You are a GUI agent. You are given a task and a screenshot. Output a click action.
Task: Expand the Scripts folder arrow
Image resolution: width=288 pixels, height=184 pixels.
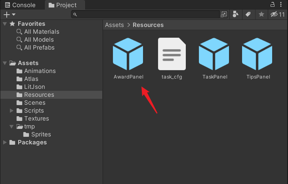click(11, 111)
